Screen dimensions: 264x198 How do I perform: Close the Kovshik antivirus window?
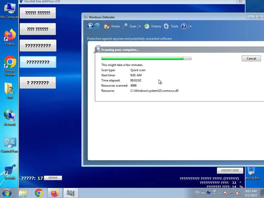[241, 1]
